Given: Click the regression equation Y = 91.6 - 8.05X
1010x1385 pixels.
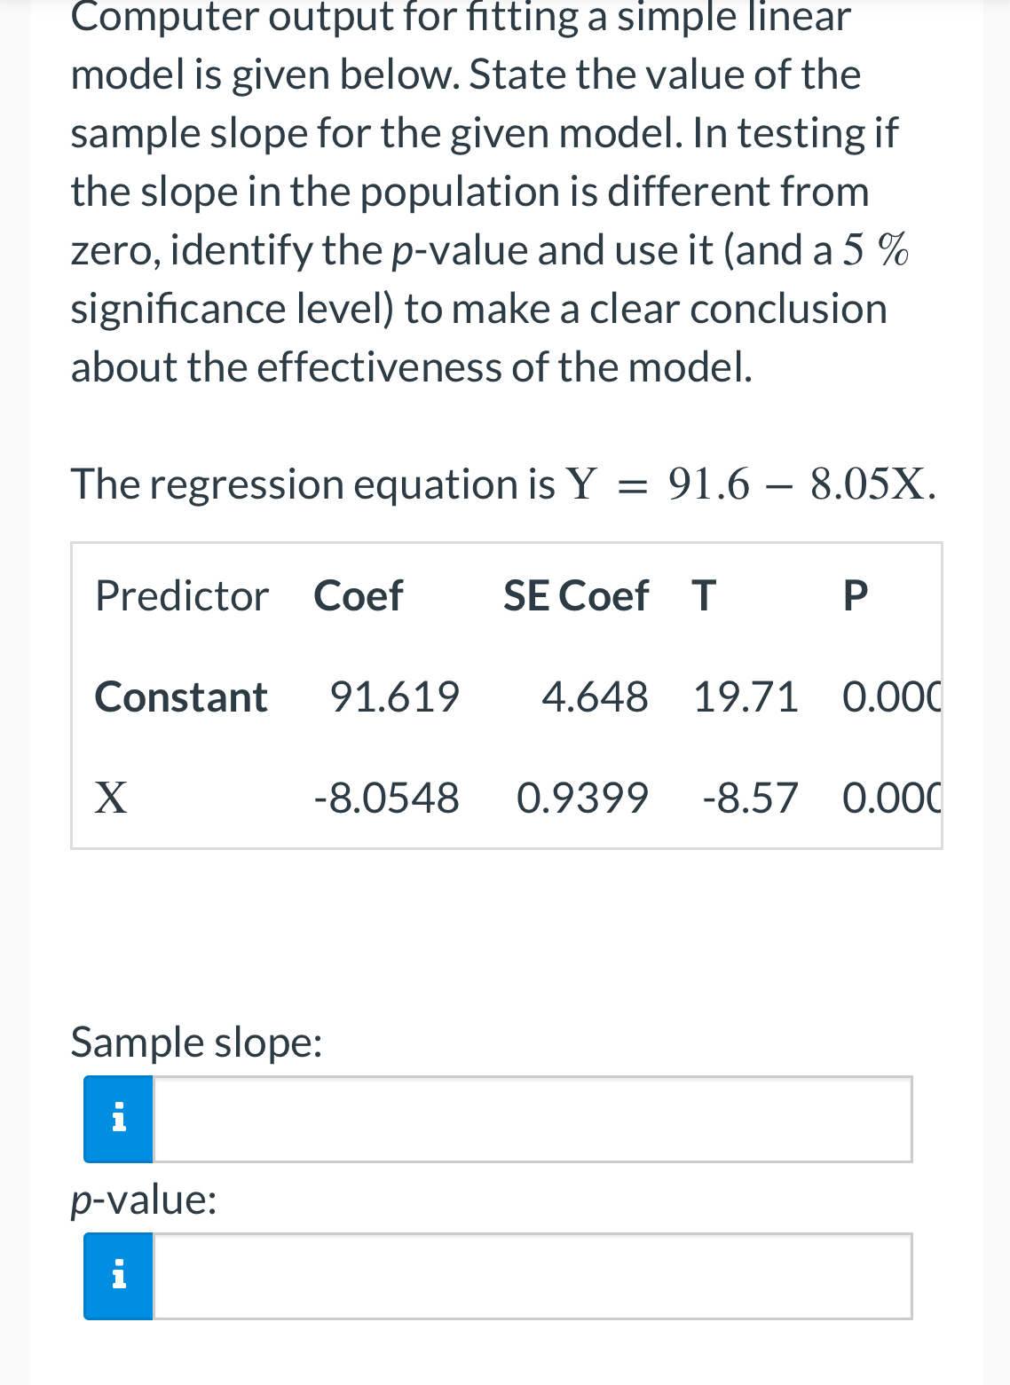Looking at the screenshot, I should pos(503,484).
